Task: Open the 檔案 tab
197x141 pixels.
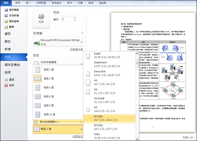Action: click(6, 3)
